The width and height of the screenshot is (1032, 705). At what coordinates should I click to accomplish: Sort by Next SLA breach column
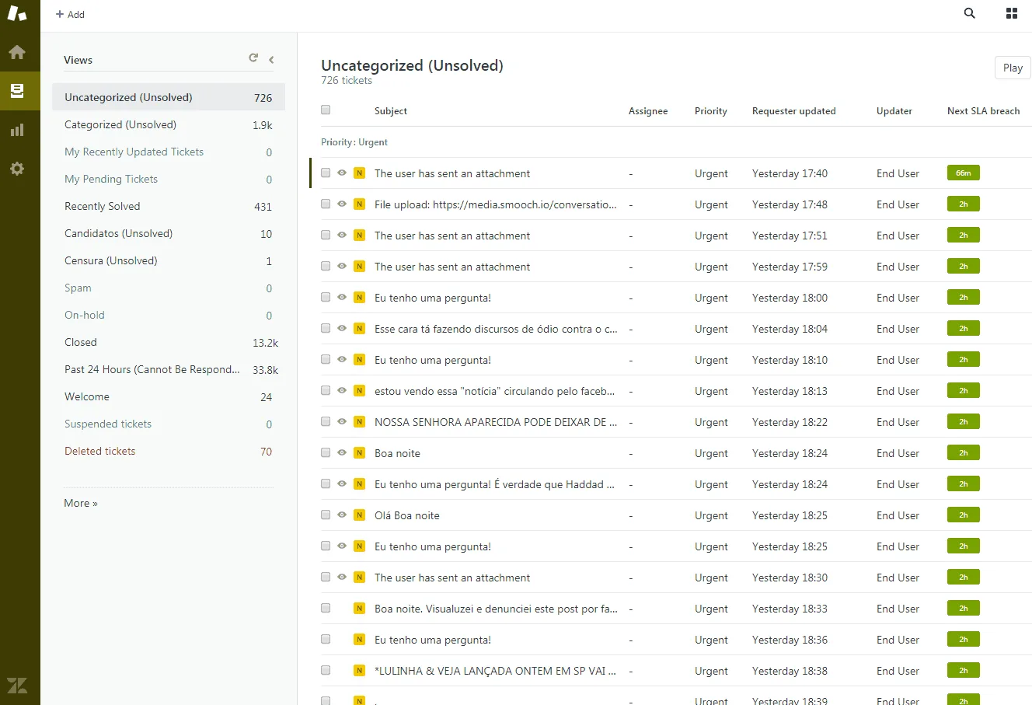click(983, 111)
